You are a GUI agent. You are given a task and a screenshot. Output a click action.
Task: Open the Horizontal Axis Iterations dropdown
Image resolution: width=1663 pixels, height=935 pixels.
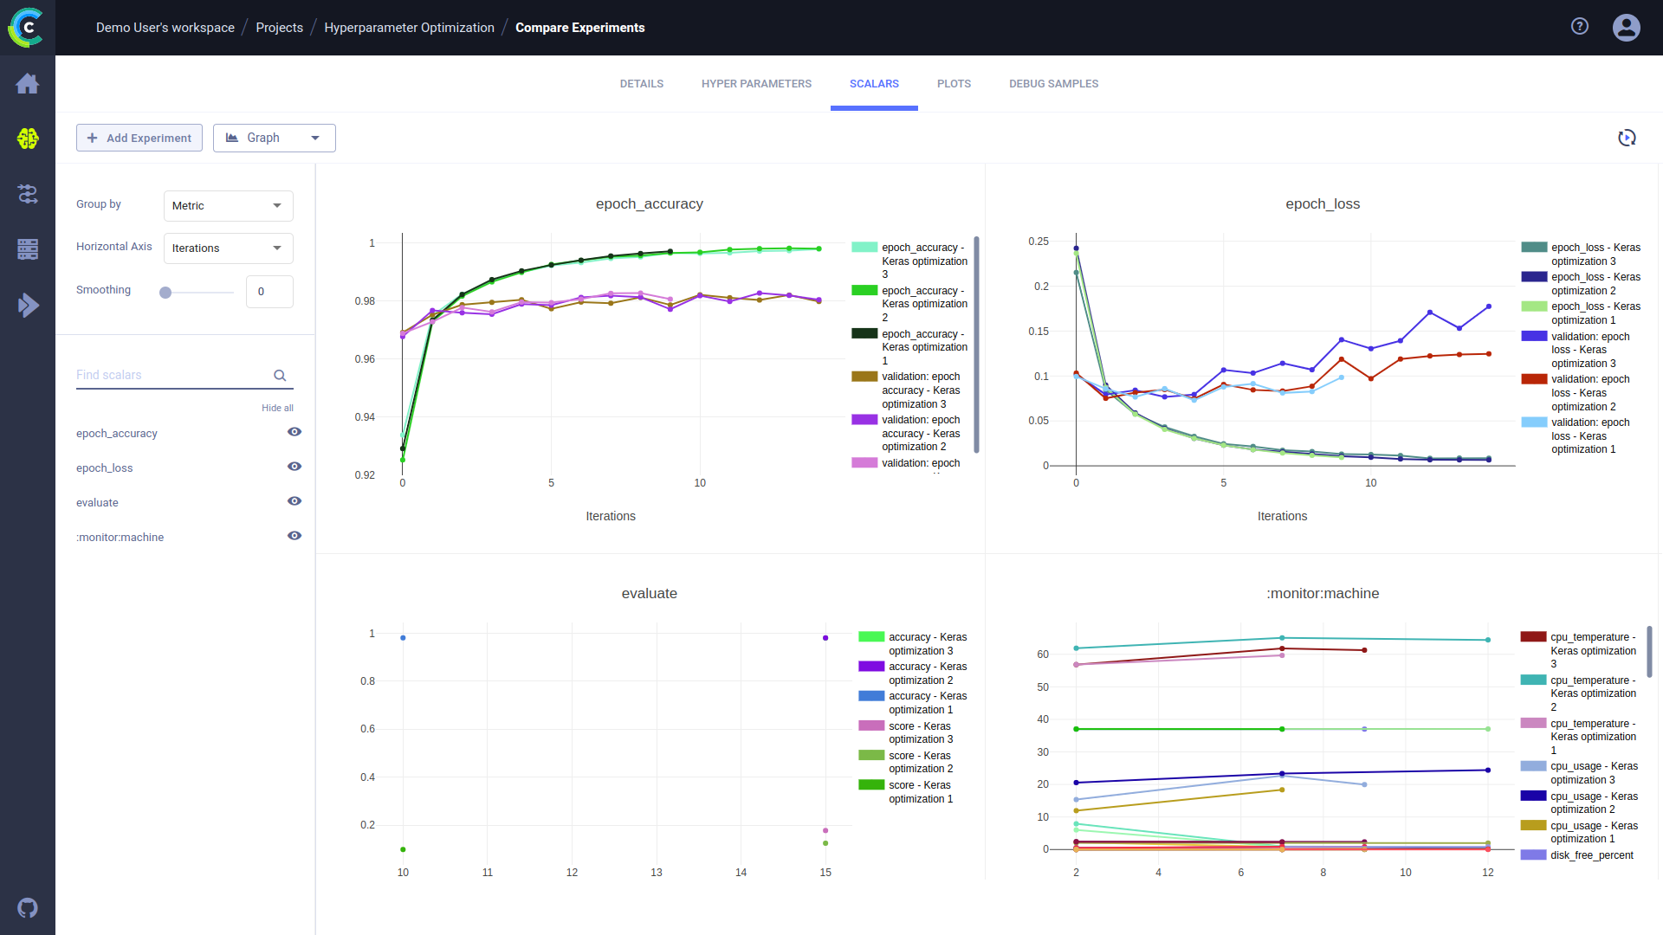pos(228,248)
